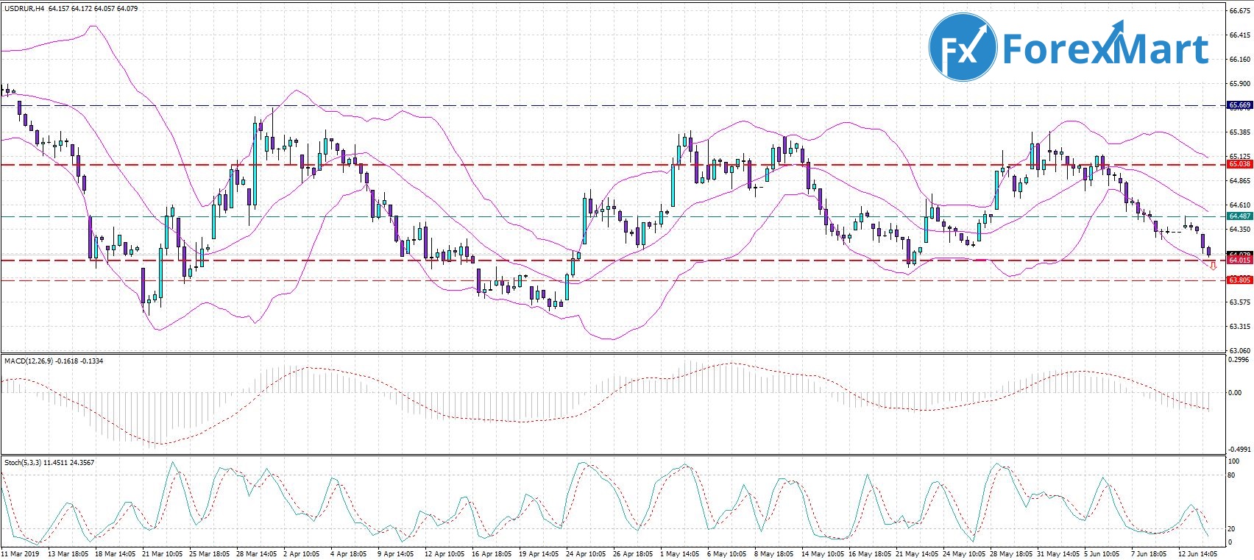Click the 1 May 14:05 time label
Screen dimensions: 1254x560
pos(679,553)
